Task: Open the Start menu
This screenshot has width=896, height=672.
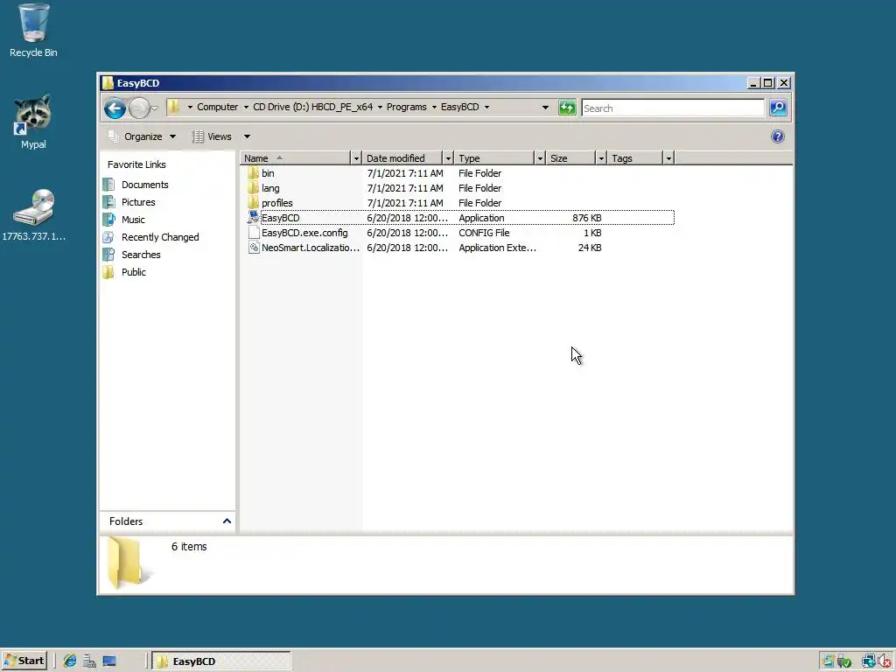Action: pyautogui.click(x=24, y=661)
